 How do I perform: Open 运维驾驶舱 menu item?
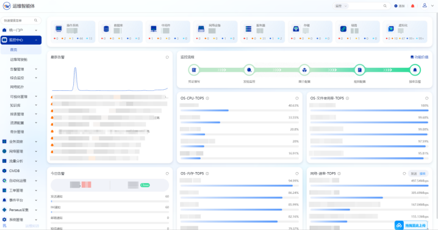[19, 60]
